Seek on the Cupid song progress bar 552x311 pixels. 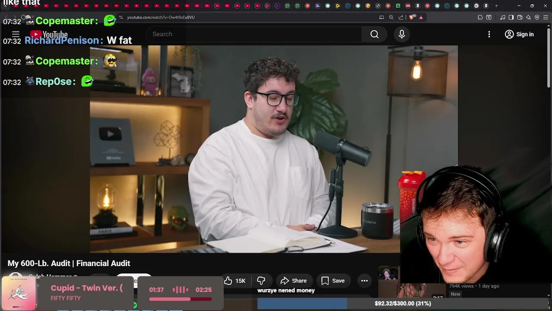[180, 299]
